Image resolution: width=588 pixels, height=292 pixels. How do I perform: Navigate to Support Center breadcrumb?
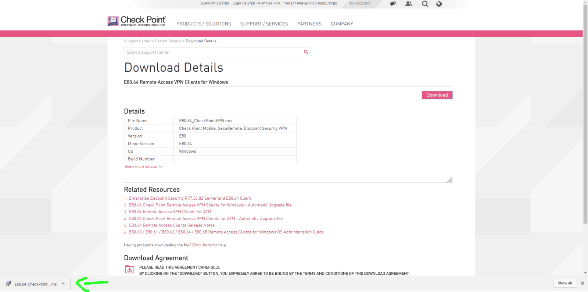pyautogui.click(x=137, y=41)
